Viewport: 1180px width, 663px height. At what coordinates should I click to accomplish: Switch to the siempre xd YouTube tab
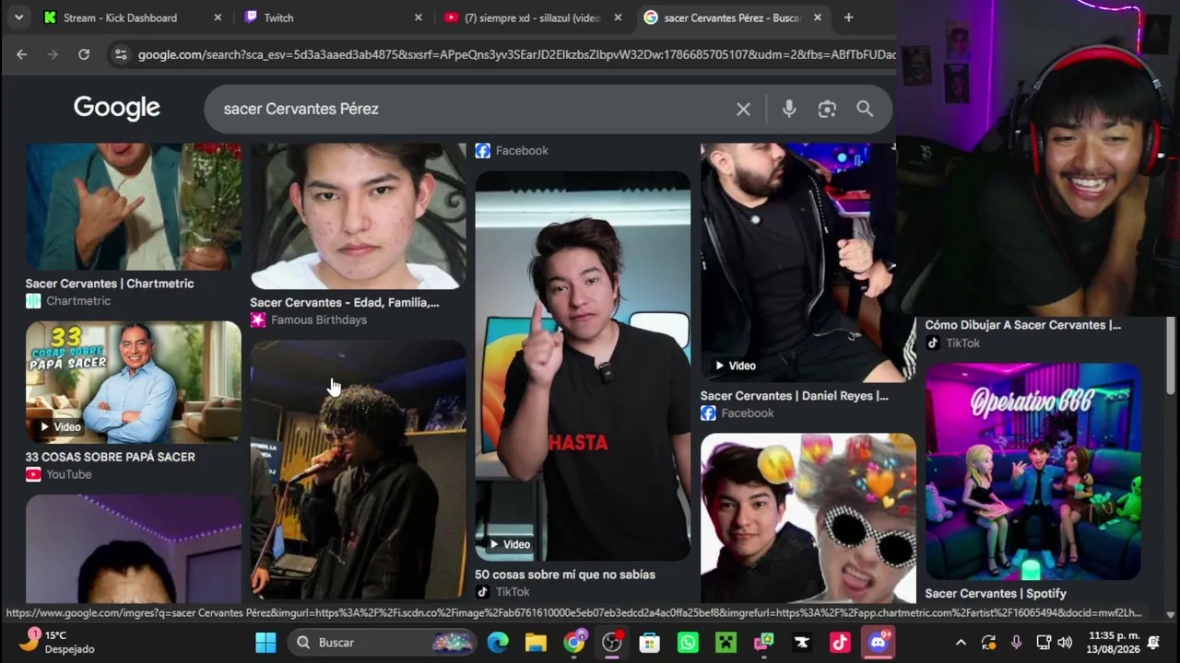tap(532, 17)
